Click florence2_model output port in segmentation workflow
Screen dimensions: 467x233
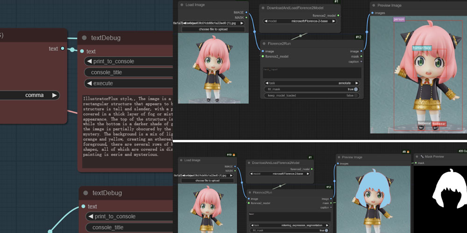pyautogui.click(x=311, y=169)
